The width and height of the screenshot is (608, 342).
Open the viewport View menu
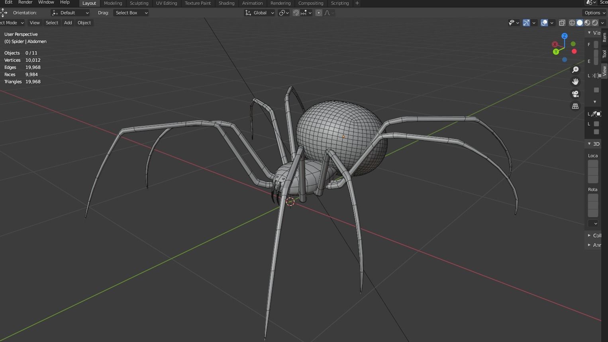(x=35, y=23)
